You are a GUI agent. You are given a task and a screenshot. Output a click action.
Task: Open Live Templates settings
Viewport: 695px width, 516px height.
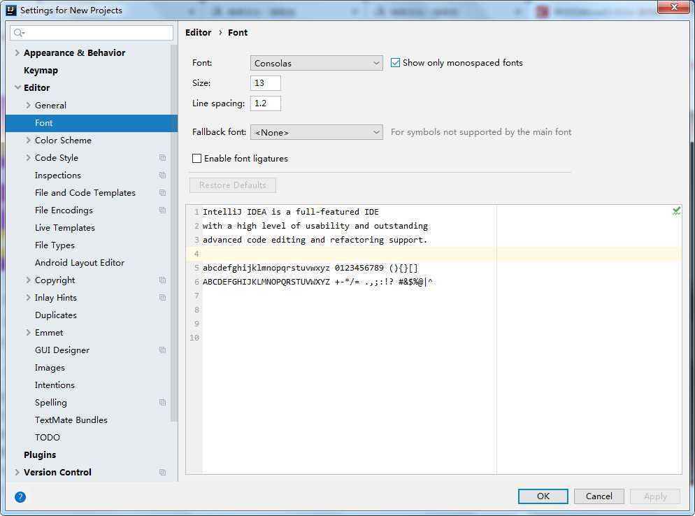(65, 228)
